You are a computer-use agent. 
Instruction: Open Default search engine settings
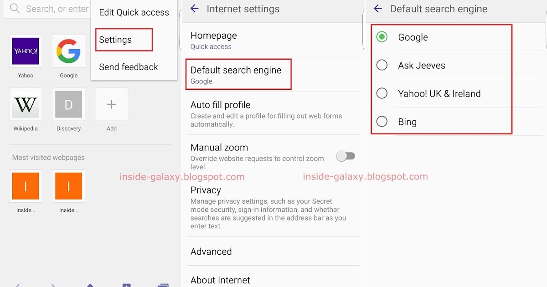(x=238, y=74)
